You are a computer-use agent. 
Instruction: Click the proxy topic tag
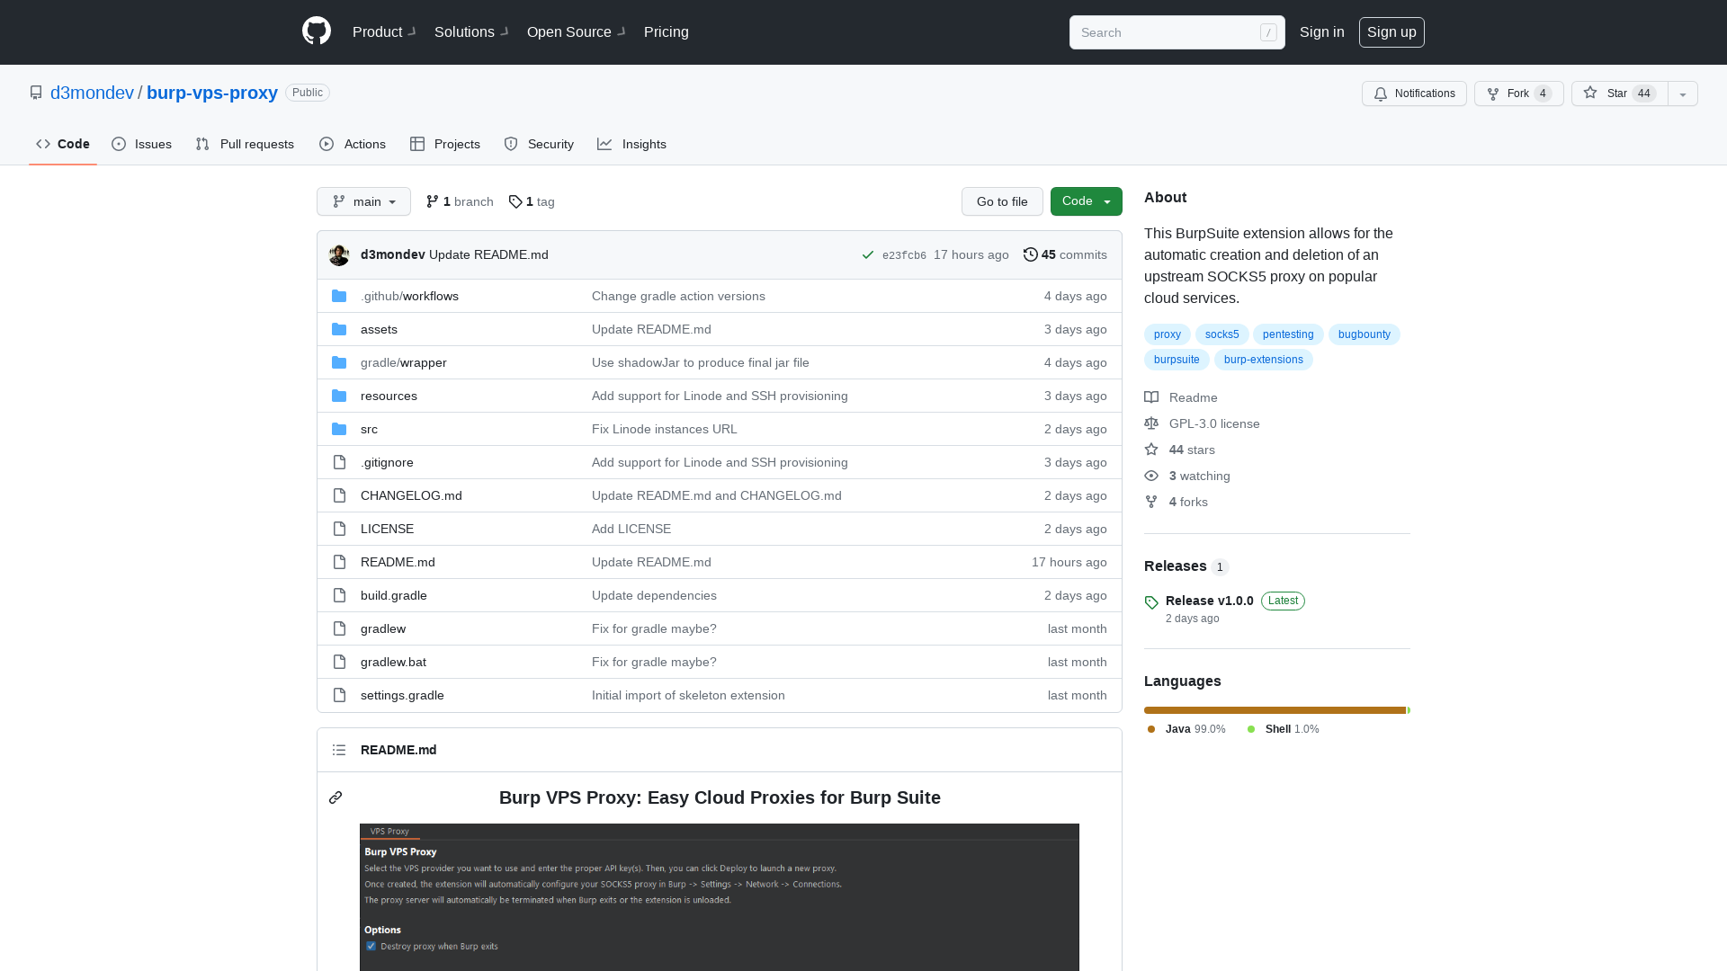pyautogui.click(x=1168, y=334)
